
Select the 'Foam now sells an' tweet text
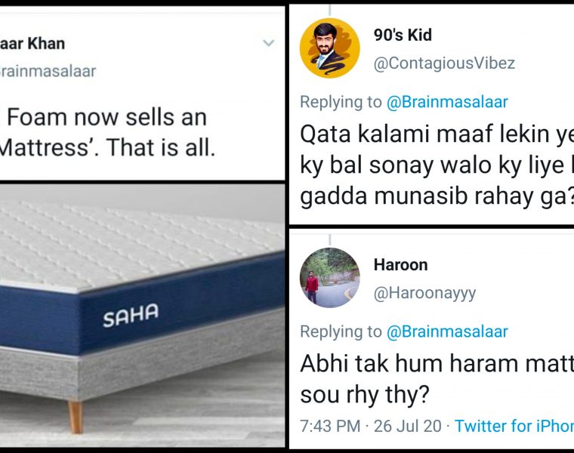[x=106, y=118]
